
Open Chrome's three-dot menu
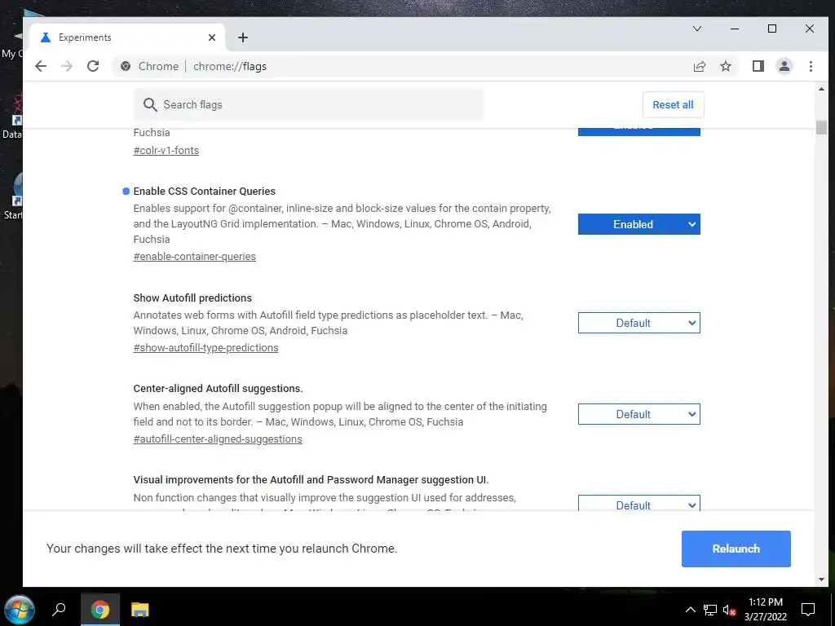(x=811, y=66)
